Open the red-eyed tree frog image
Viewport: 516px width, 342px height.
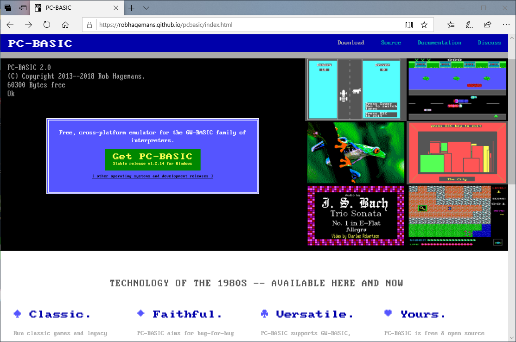tap(356, 152)
